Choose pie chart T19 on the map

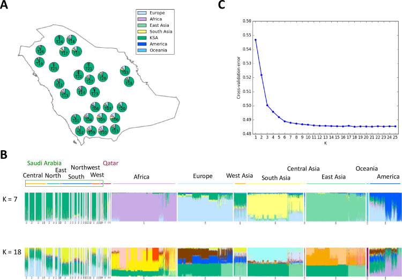pyautogui.click(x=40, y=62)
